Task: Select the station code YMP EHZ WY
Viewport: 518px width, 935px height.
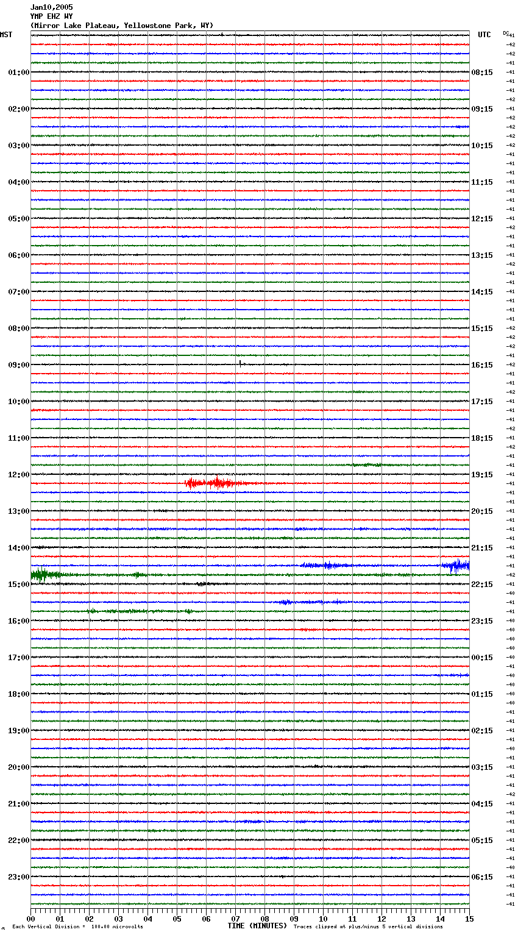Action: 51,16
